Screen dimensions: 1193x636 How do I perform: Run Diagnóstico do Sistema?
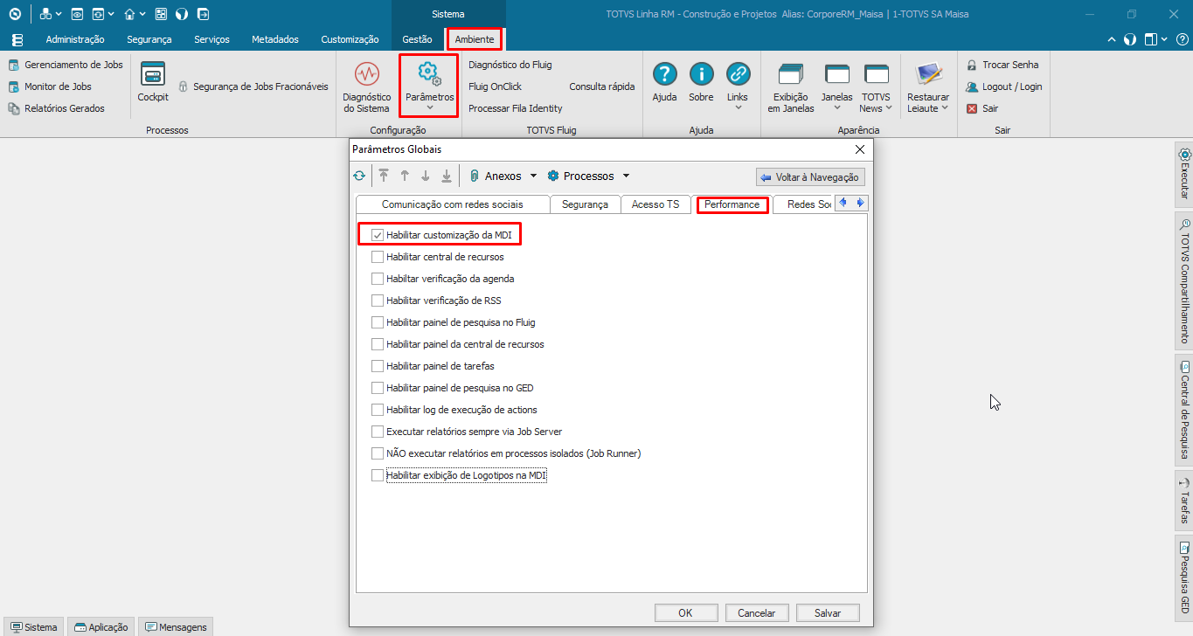(366, 86)
